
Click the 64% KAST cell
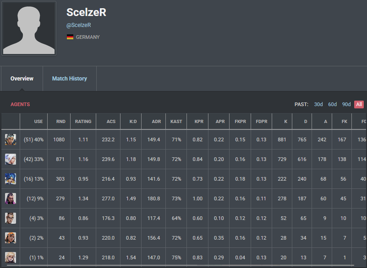176,218
